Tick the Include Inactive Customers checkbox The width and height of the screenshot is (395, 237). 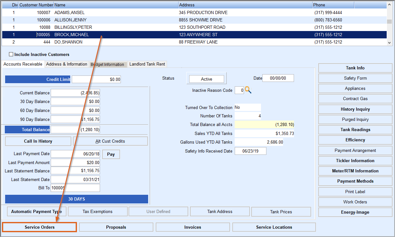click(x=11, y=54)
